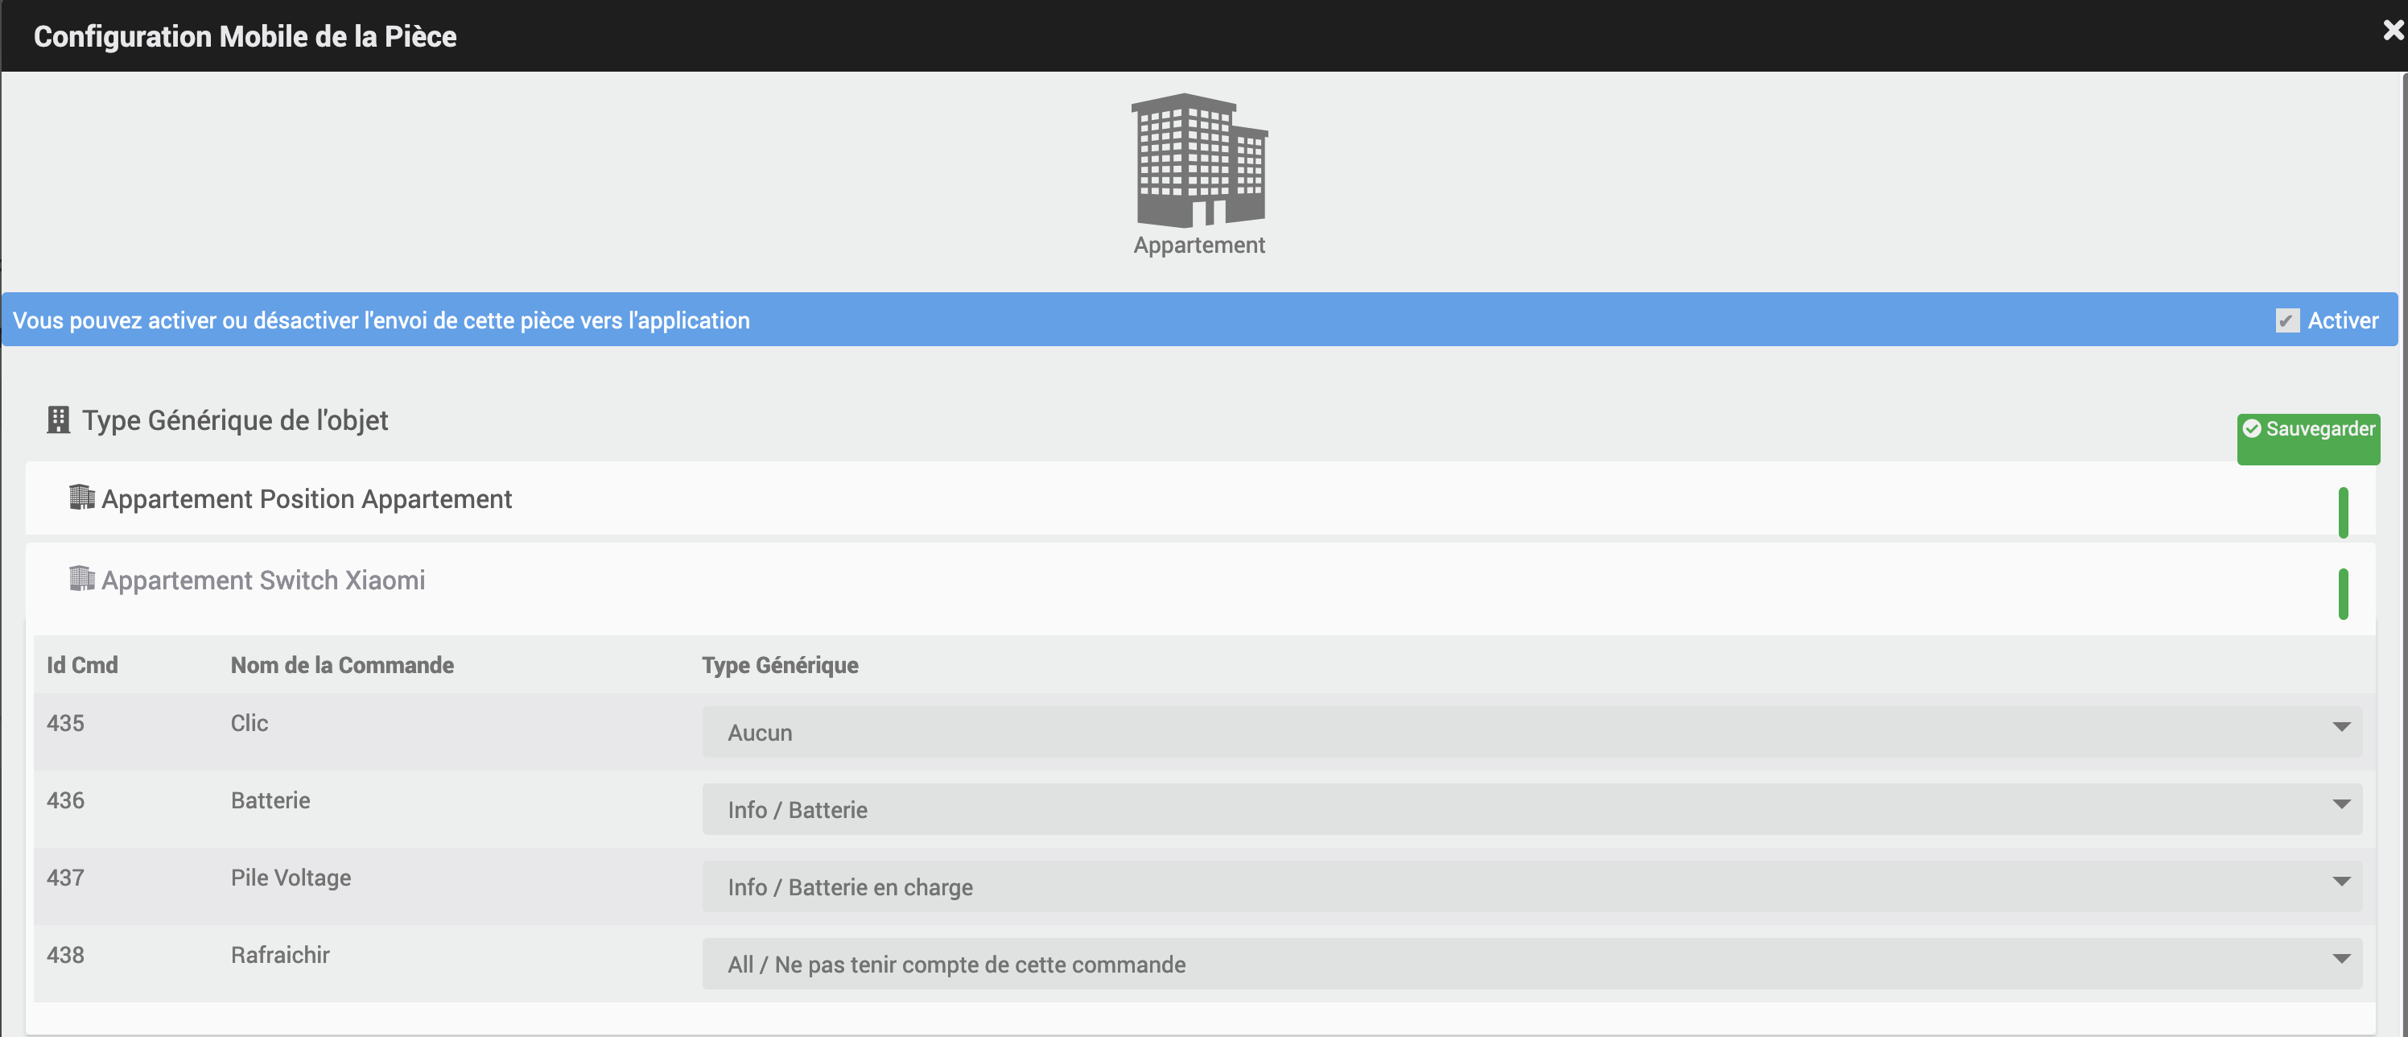Select command id 437 cell
This screenshot has width=2408, height=1037.
[65, 877]
